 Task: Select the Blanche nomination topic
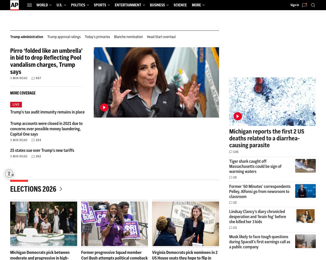[x=128, y=37]
